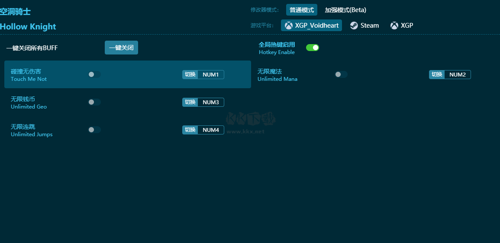Click the Touch Me Not label
This screenshot has width=500, height=243.
coord(29,79)
